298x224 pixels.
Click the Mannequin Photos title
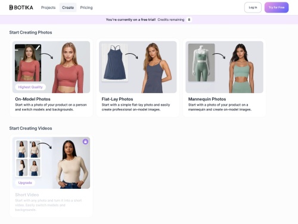(x=207, y=99)
